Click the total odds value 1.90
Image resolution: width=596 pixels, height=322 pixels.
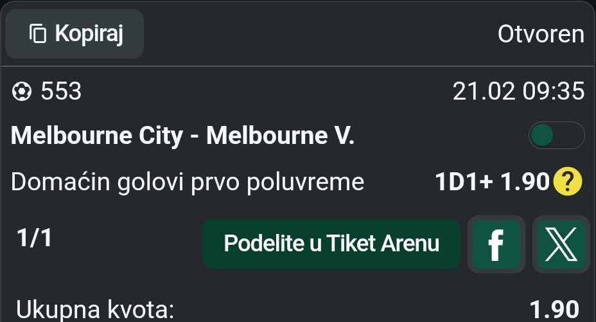tap(555, 310)
